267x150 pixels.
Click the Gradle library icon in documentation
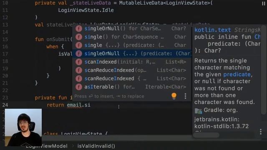[x=198, y=111]
